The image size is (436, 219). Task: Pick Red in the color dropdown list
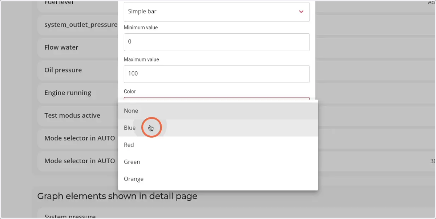[218, 145]
